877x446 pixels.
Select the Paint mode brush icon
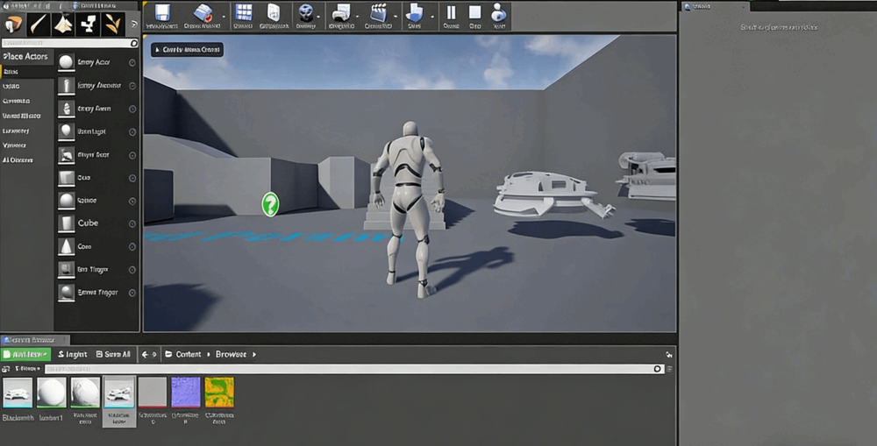pyautogui.click(x=39, y=24)
